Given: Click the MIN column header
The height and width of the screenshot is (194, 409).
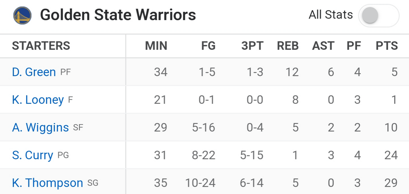Looking at the screenshot, I should [156, 46].
